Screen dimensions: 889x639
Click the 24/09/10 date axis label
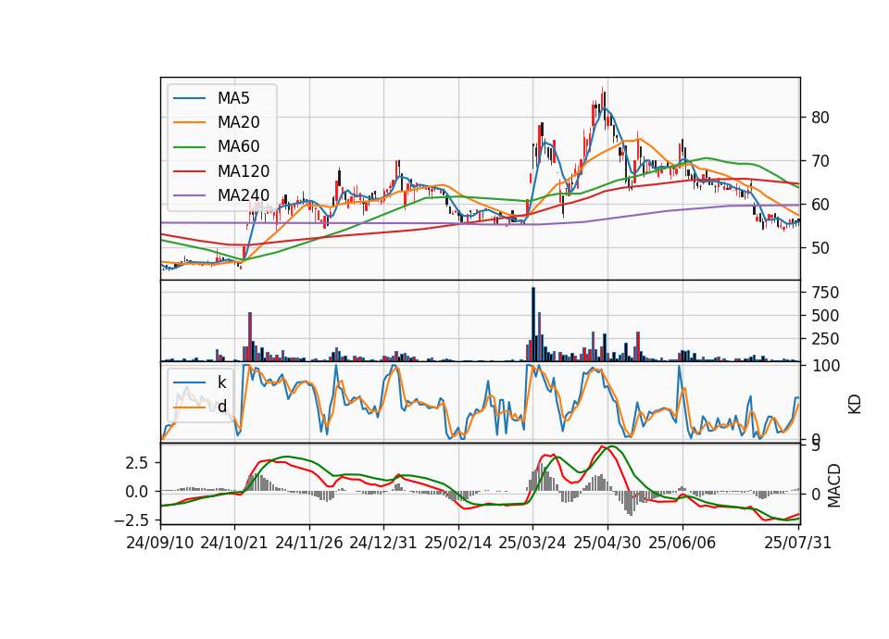[160, 543]
